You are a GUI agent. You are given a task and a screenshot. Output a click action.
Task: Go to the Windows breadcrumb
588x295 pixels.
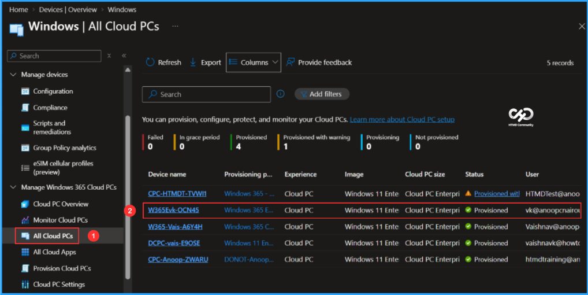(122, 10)
